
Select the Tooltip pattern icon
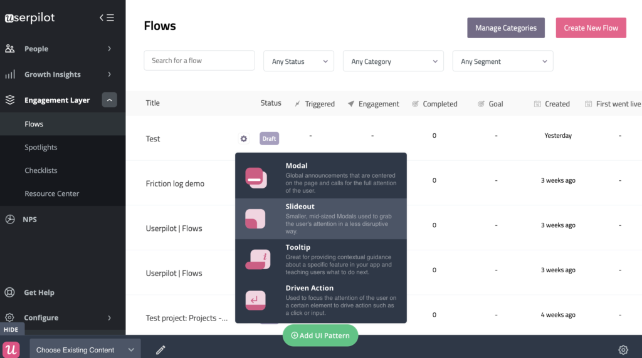[x=258, y=260]
